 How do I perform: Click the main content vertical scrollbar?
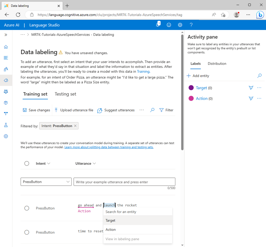tap(182, 92)
